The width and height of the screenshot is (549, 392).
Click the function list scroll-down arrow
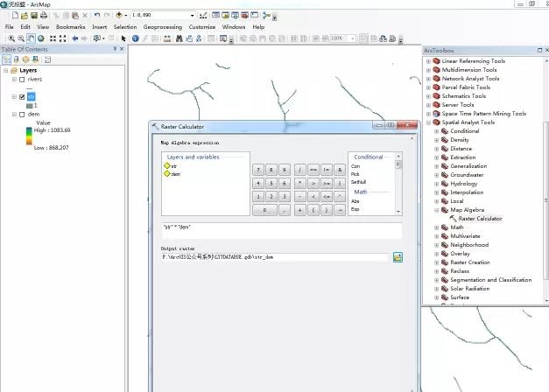pyautogui.click(x=398, y=212)
